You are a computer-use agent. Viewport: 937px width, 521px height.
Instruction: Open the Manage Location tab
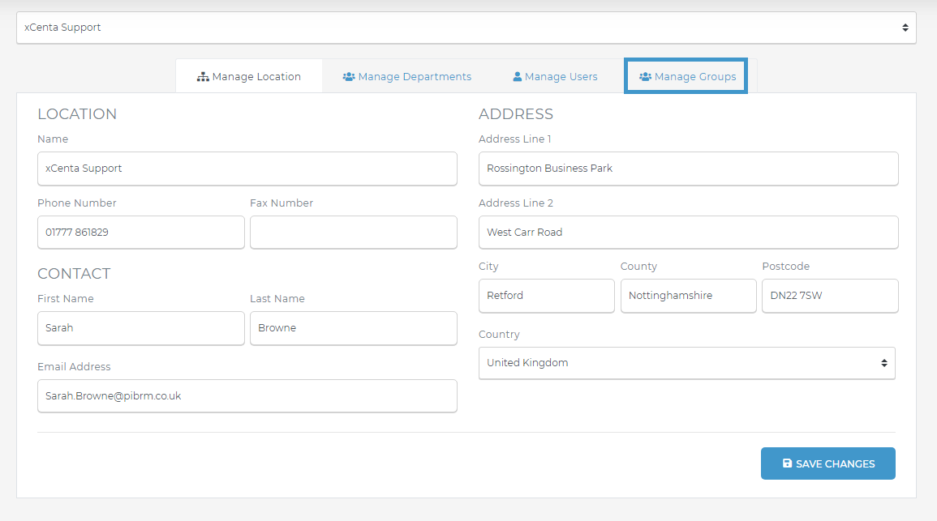[x=248, y=76]
